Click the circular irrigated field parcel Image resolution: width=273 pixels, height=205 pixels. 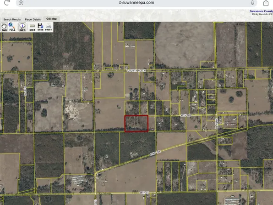pyautogui.click(x=185, y=45)
